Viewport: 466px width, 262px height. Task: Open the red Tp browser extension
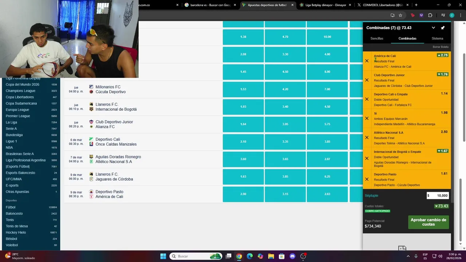(x=412, y=15)
